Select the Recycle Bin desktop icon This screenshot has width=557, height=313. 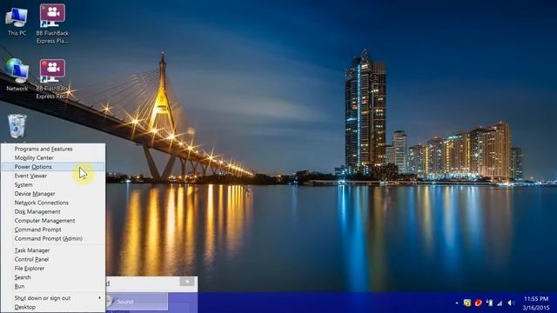(x=17, y=127)
